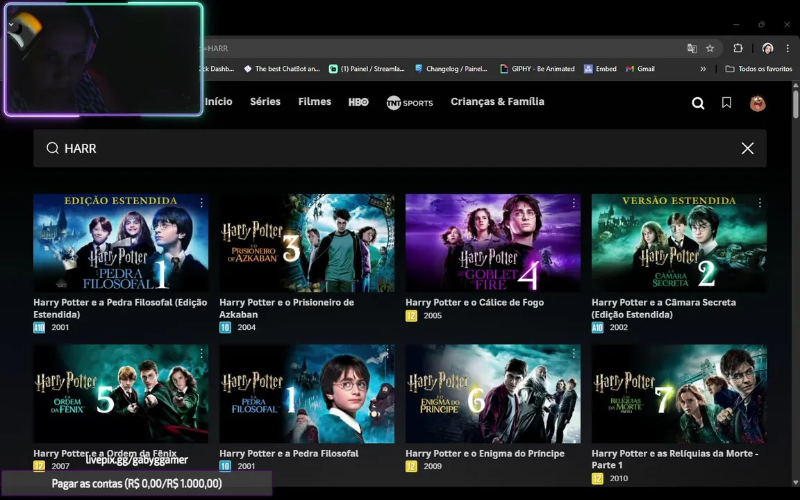Image resolution: width=800 pixels, height=500 pixels.
Task: Open Changelog / Painel bookmark
Action: 451,69
